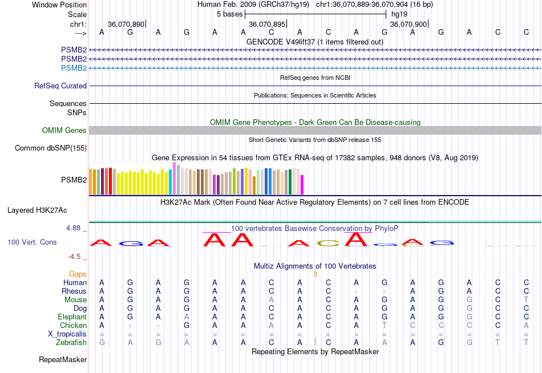Viewport: 542px width, 373px height.
Task: Click the gray OMIM Genes bar
Action: click(x=315, y=131)
